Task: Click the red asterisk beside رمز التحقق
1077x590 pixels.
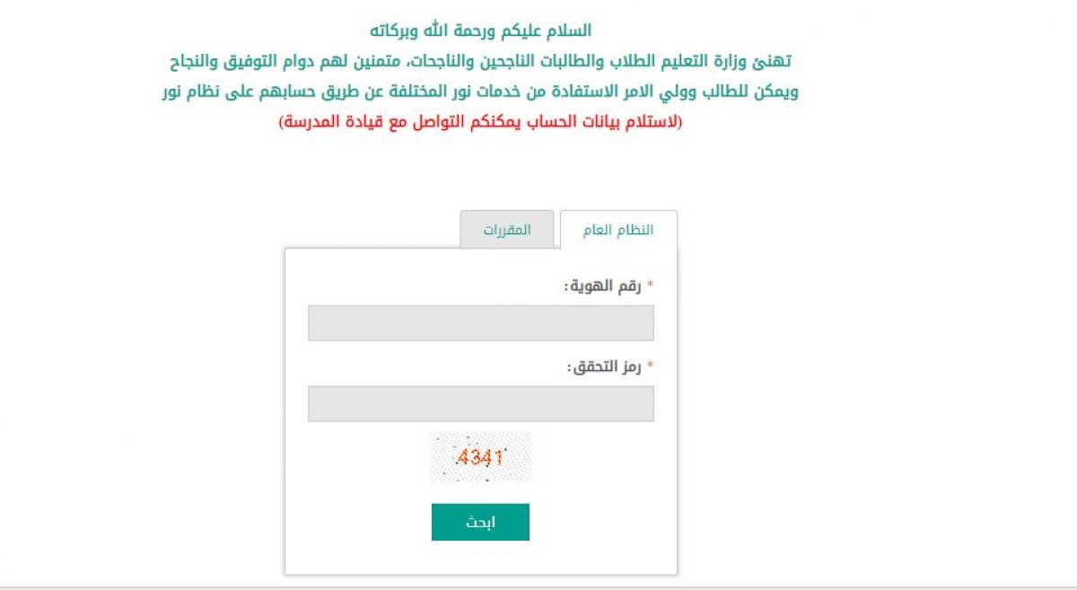Action: 650,366
